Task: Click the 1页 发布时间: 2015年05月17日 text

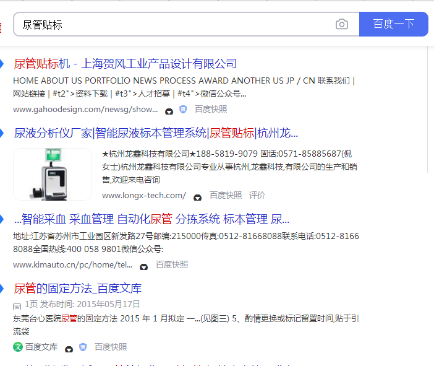Action: (82, 304)
